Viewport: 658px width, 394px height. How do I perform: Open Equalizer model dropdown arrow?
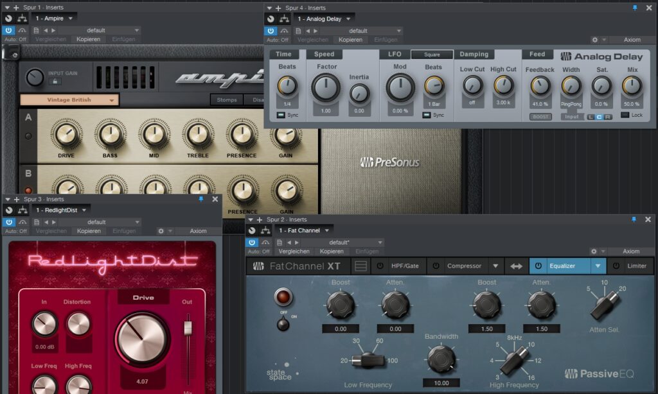(x=598, y=266)
